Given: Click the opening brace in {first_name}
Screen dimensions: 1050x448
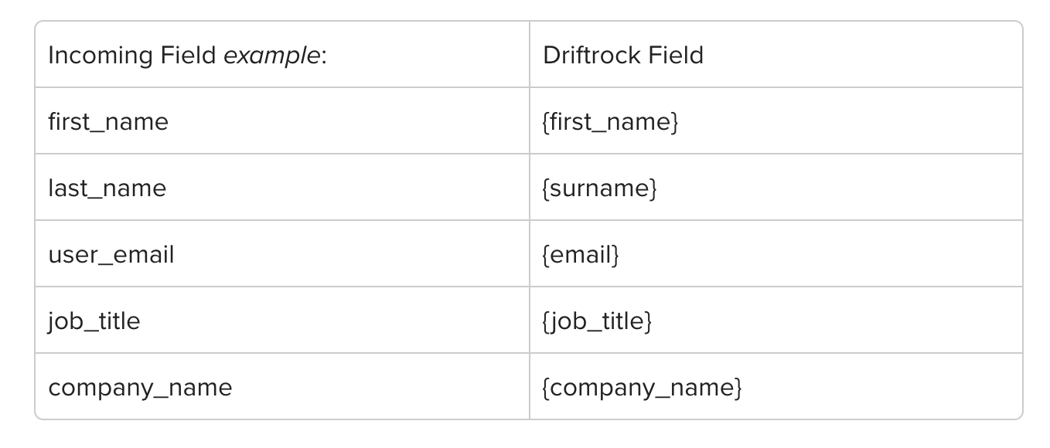Looking at the screenshot, I should pyautogui.click(x=546, y=122).
